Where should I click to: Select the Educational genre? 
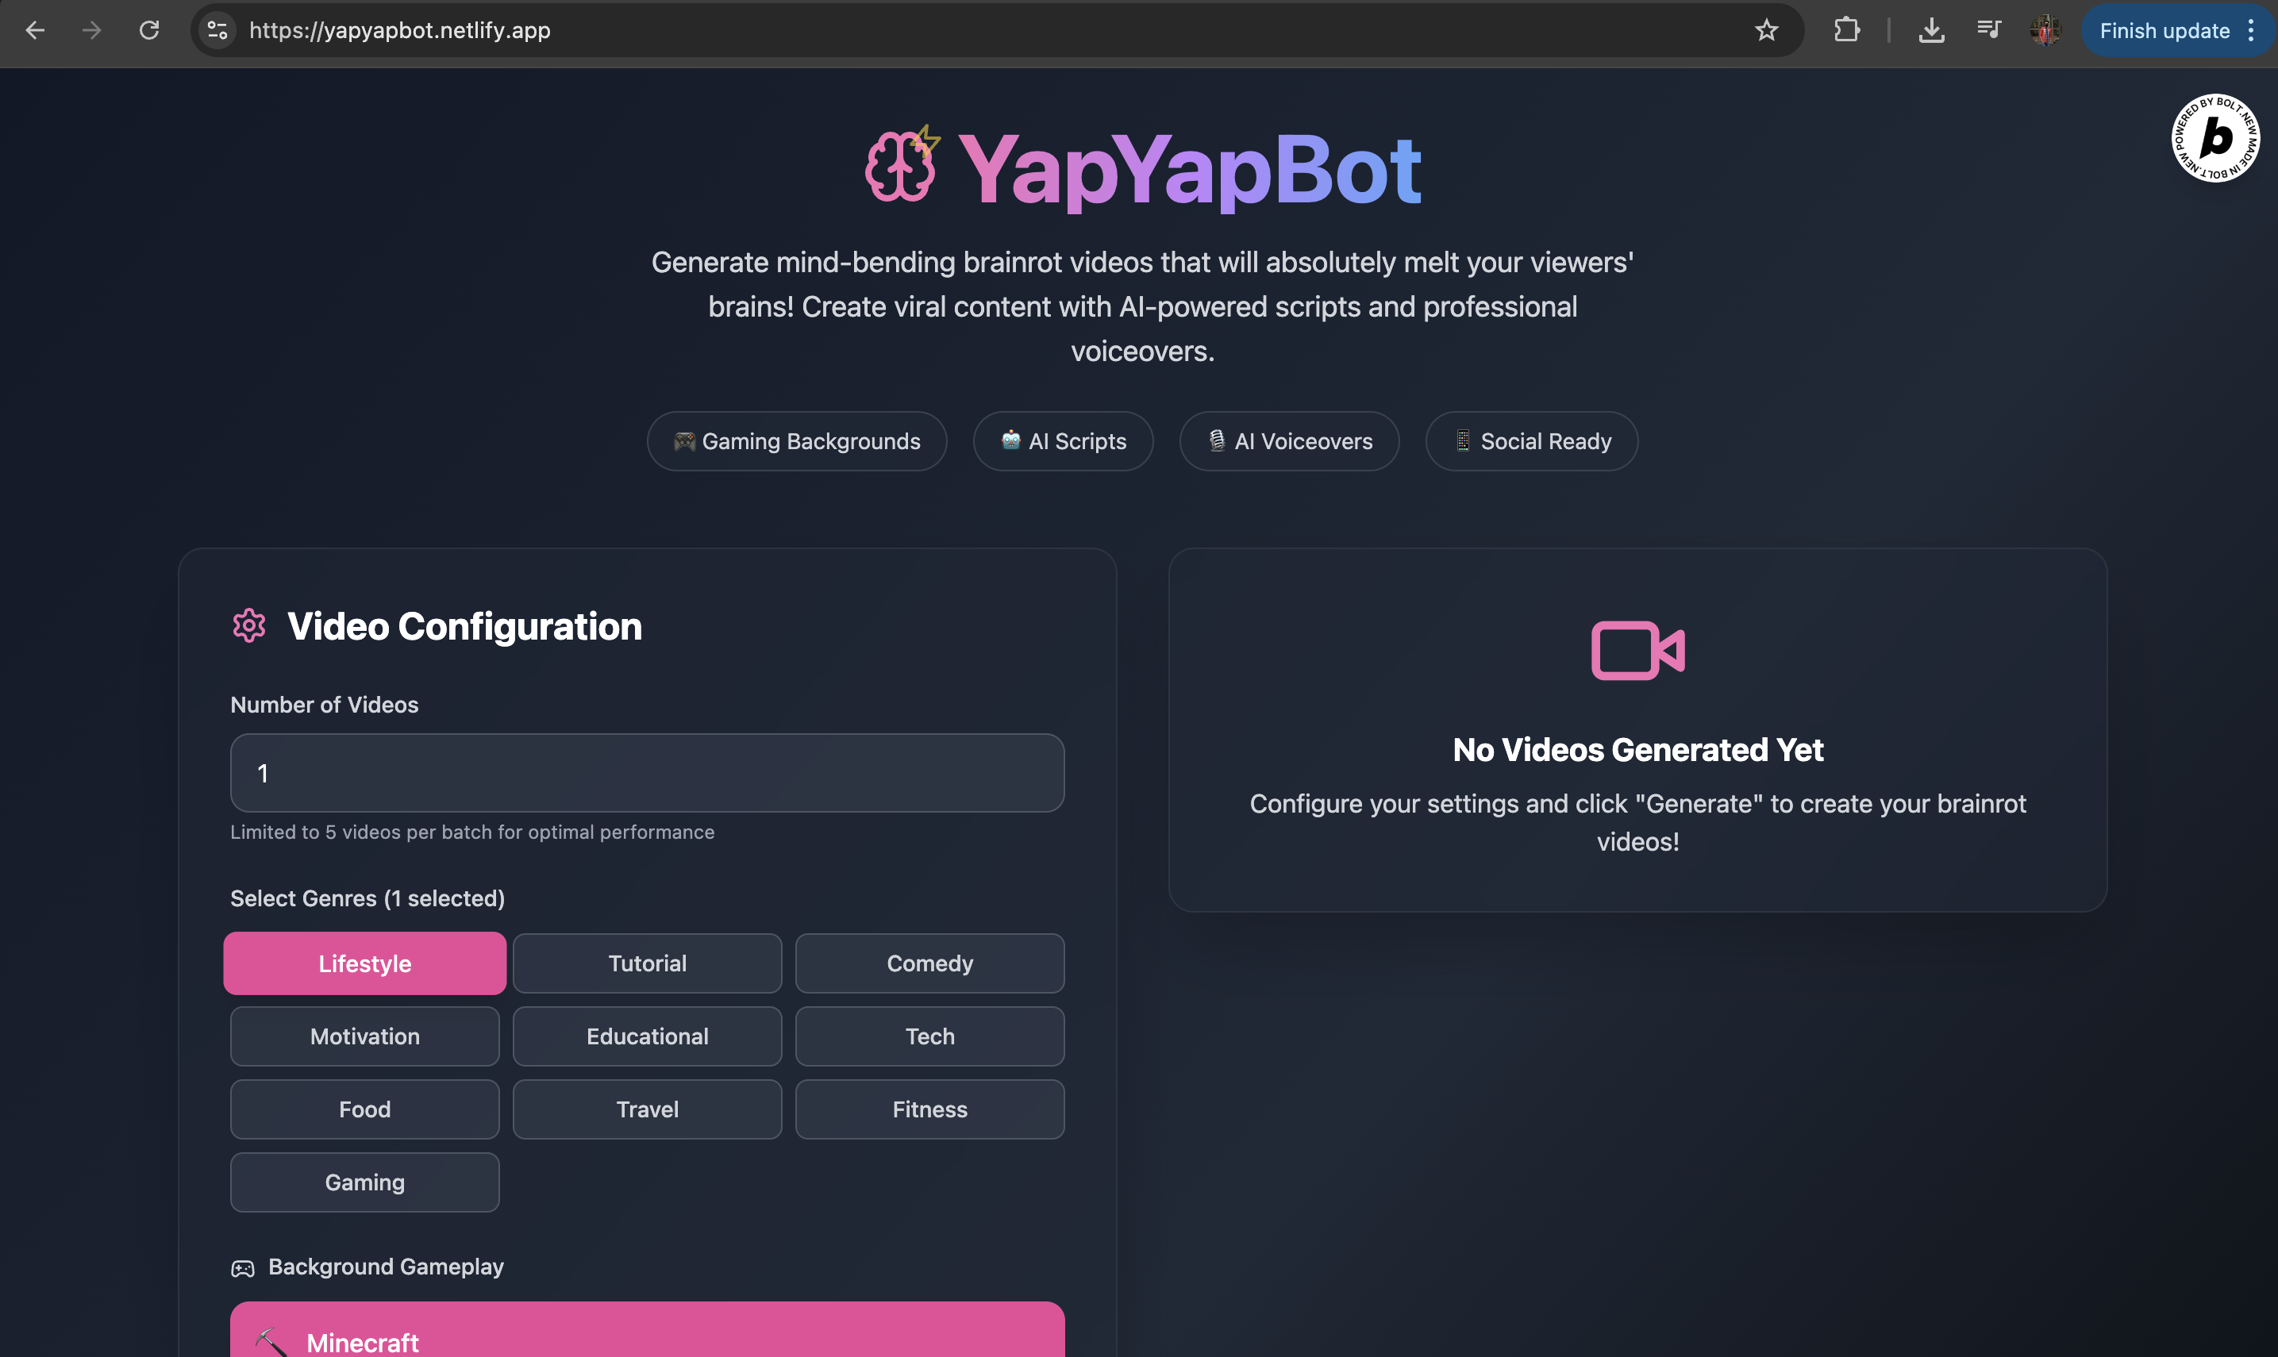[647, 1036]
